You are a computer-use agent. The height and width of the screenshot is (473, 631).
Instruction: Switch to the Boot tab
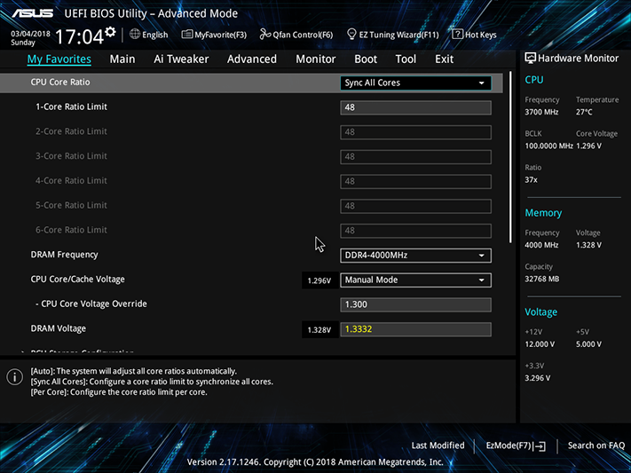pyautogui.click(x=366, y=59)
